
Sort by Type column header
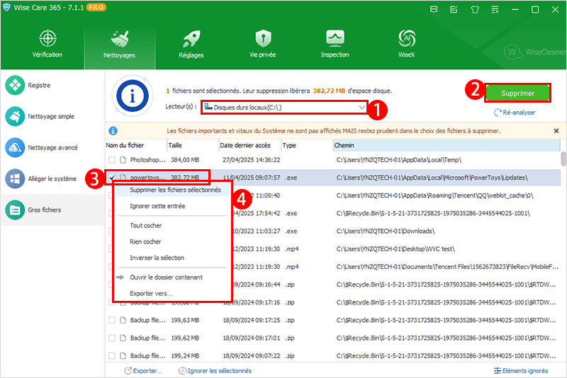click(x=308, y=145)
